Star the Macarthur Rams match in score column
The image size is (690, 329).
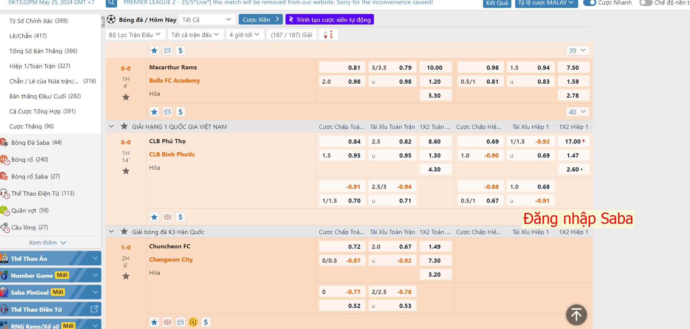tap(126, 97)
